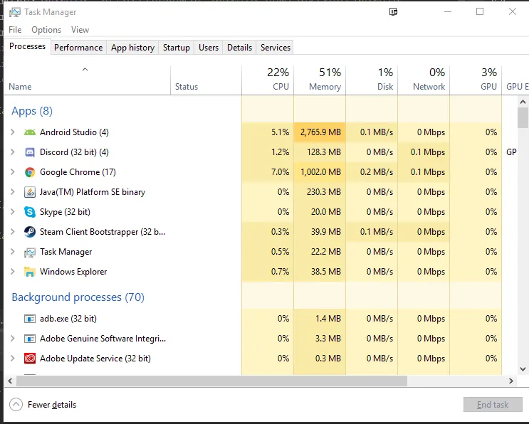Select the Processes tab
The image size is (529, 424).
point(27,46)
